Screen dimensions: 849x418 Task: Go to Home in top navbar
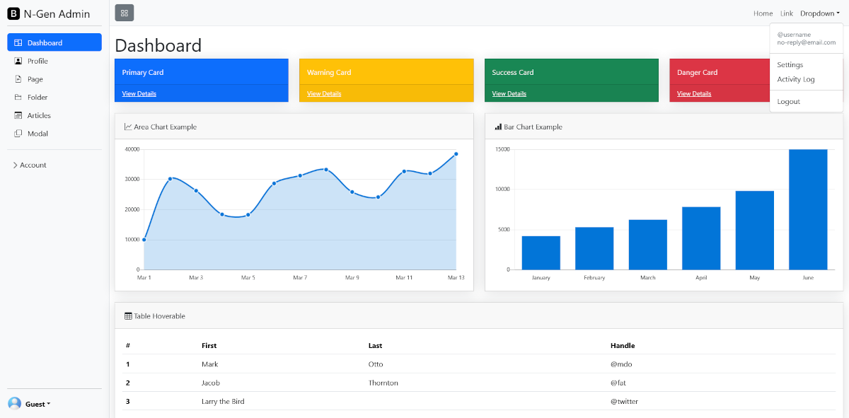[763, 13]
